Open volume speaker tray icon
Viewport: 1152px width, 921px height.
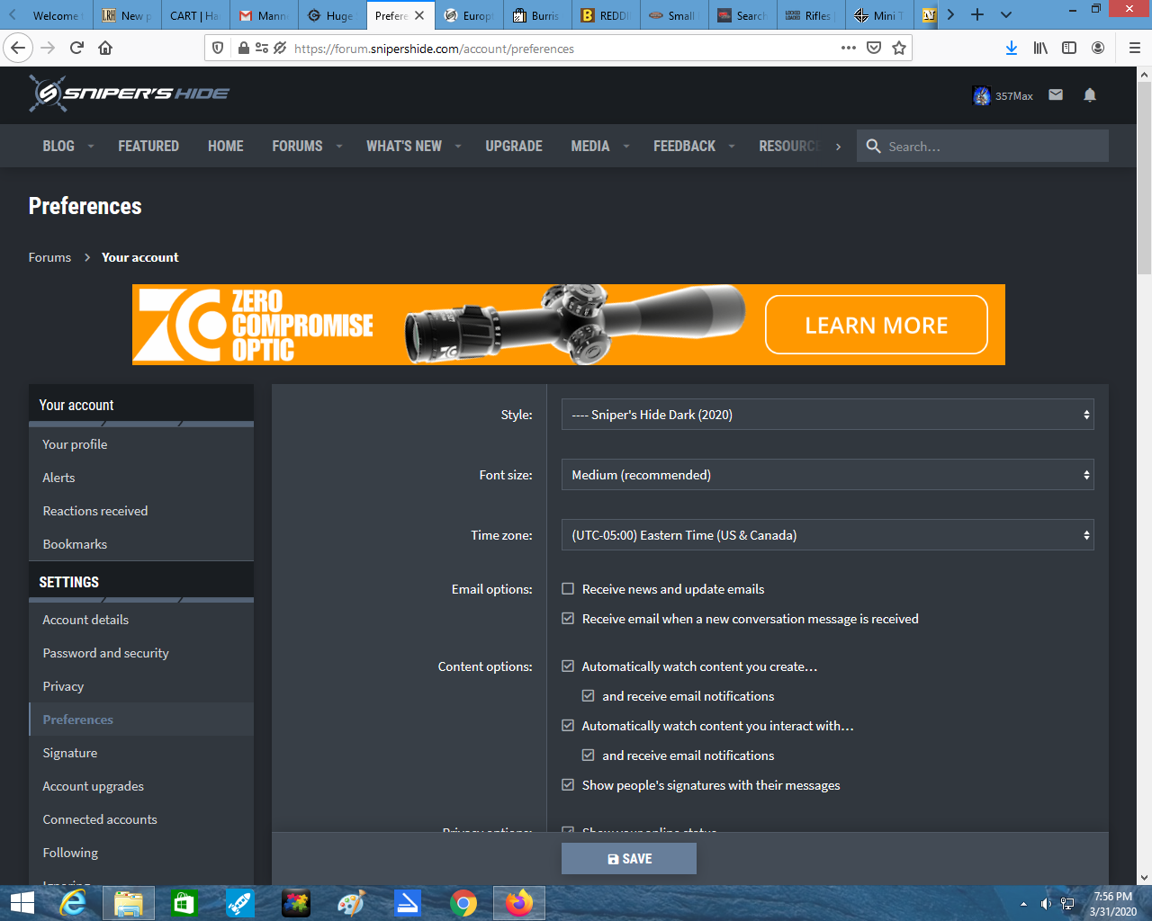1046,904
